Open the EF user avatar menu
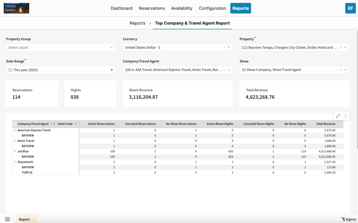Screen dimensions: 358x223 tap(350, 8)
